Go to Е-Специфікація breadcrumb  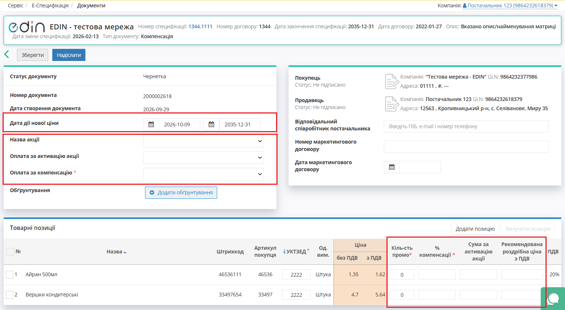(50, 6)
